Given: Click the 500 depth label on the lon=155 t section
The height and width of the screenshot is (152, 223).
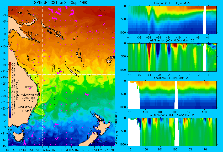Looking at the screenshot, I should pyautogui.click(x=124, y=19).
